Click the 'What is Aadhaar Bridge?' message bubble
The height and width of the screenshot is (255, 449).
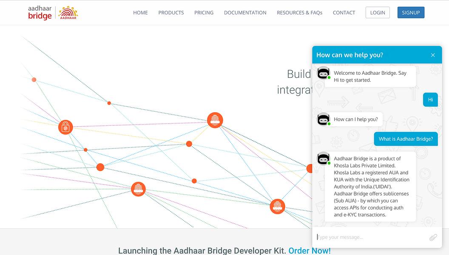pos(406,139)
